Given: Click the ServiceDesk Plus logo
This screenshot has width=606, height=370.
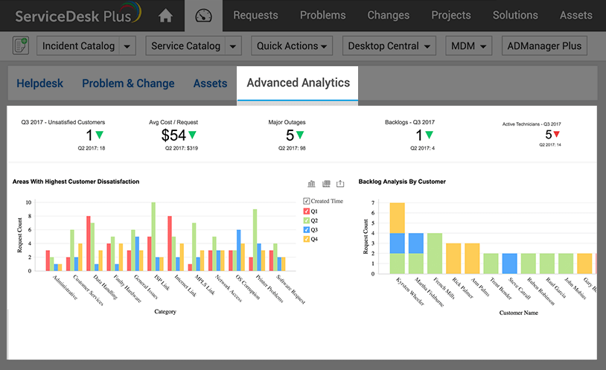Looking at the screenshot, I should [77, 15].
